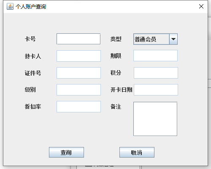Image resolution: width=211 pixels, height=169 pixels.
Task: Click into the 积分 field
Action: coord(156,73)
